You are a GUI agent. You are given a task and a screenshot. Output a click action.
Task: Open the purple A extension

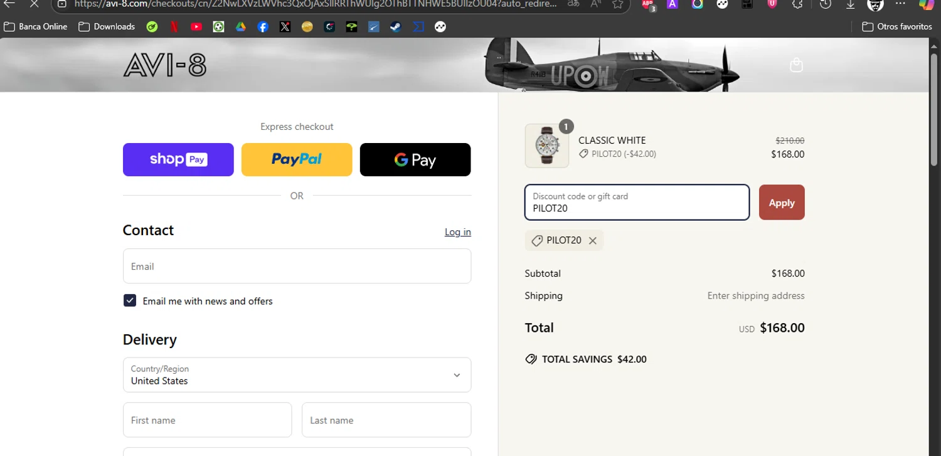672,4
